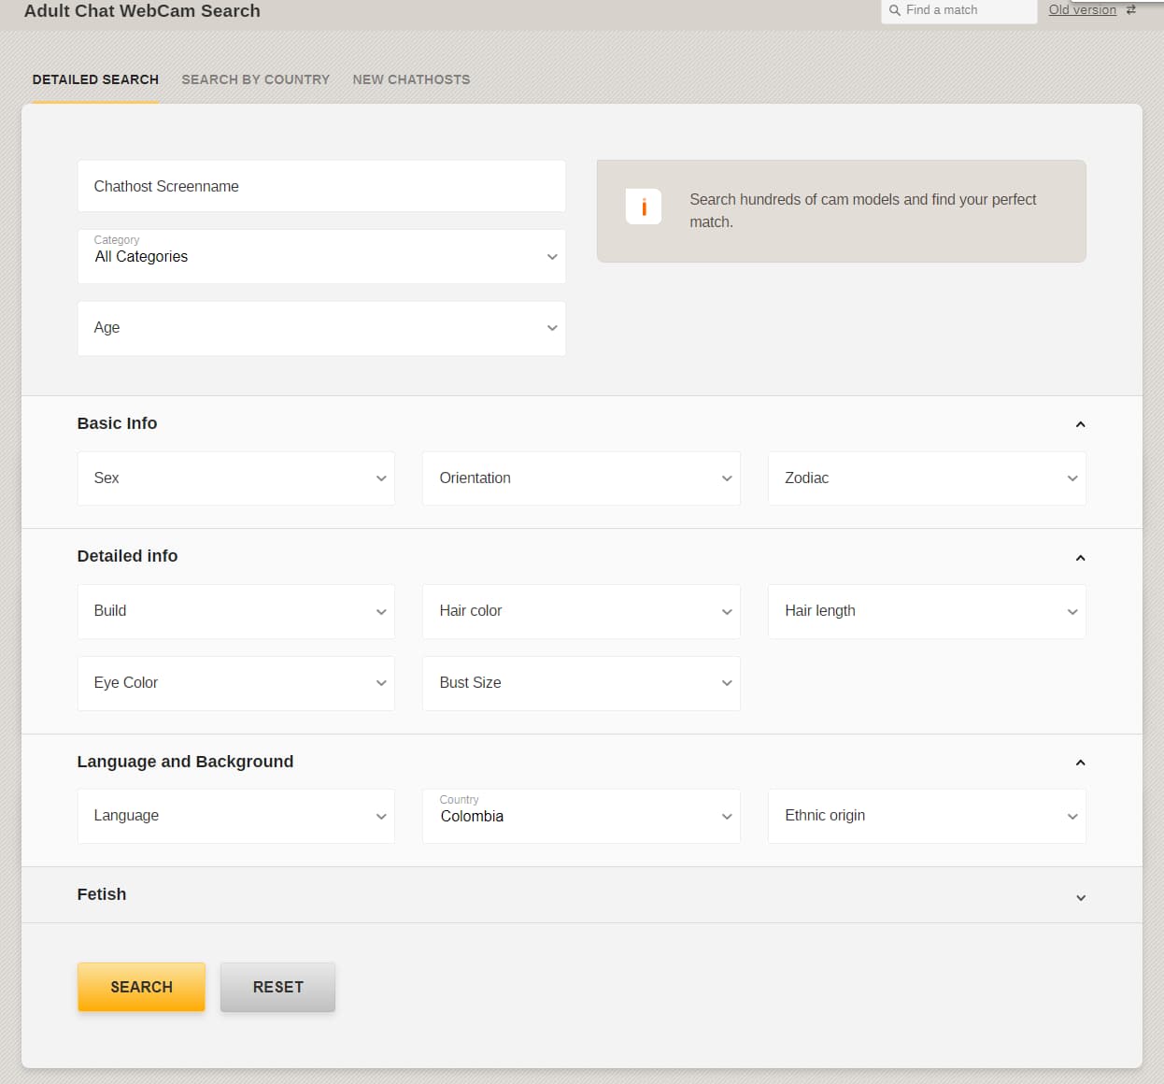This screenshot has height=1084, width=1164.
Task: Collapse the Basic Info section
Action: pos(1080,424)
